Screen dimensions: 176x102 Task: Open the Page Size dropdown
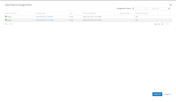165,24
